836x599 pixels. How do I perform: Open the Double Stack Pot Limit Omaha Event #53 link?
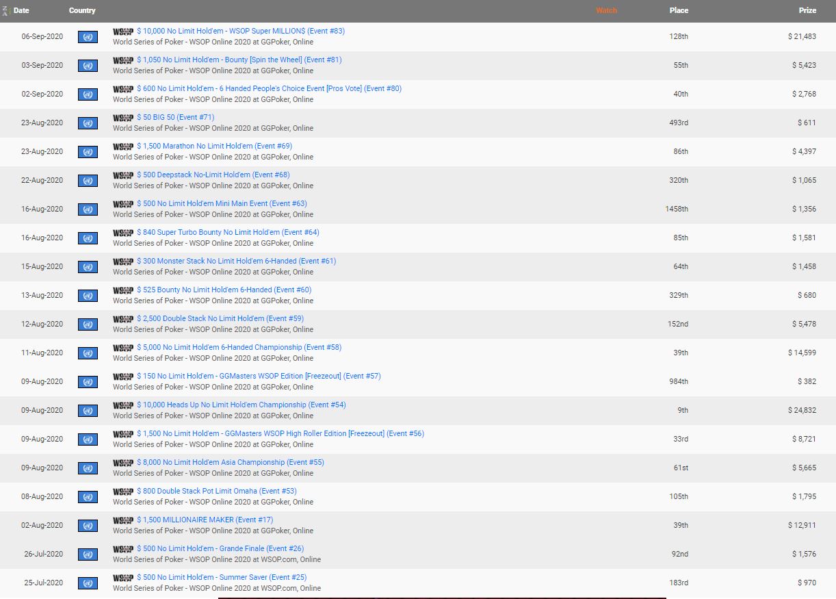(217, 491)
